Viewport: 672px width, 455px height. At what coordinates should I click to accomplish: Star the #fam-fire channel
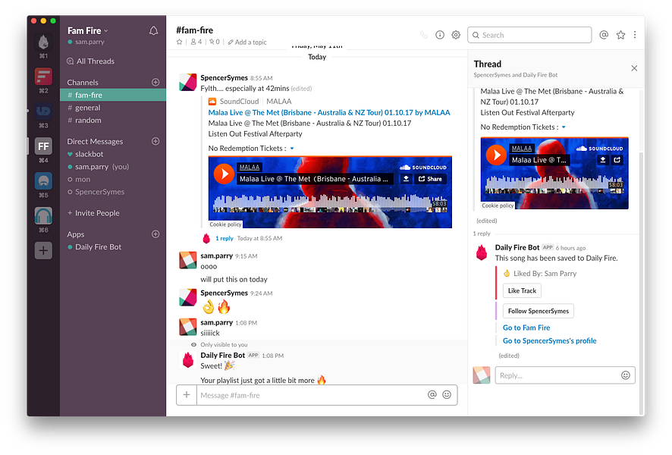(x=179, y=42)
